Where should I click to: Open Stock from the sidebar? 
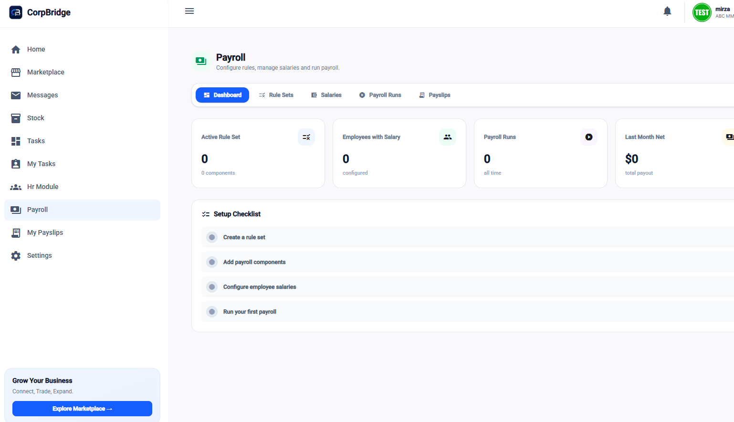click(82, 118)
